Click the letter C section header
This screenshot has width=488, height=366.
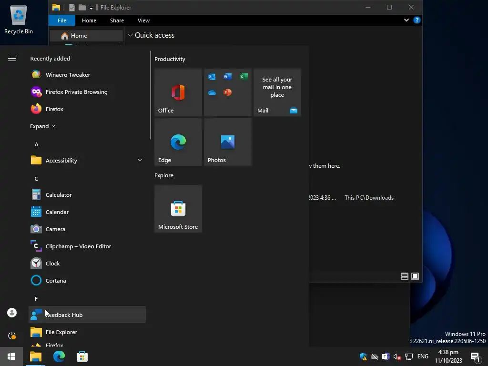(36, 179)
